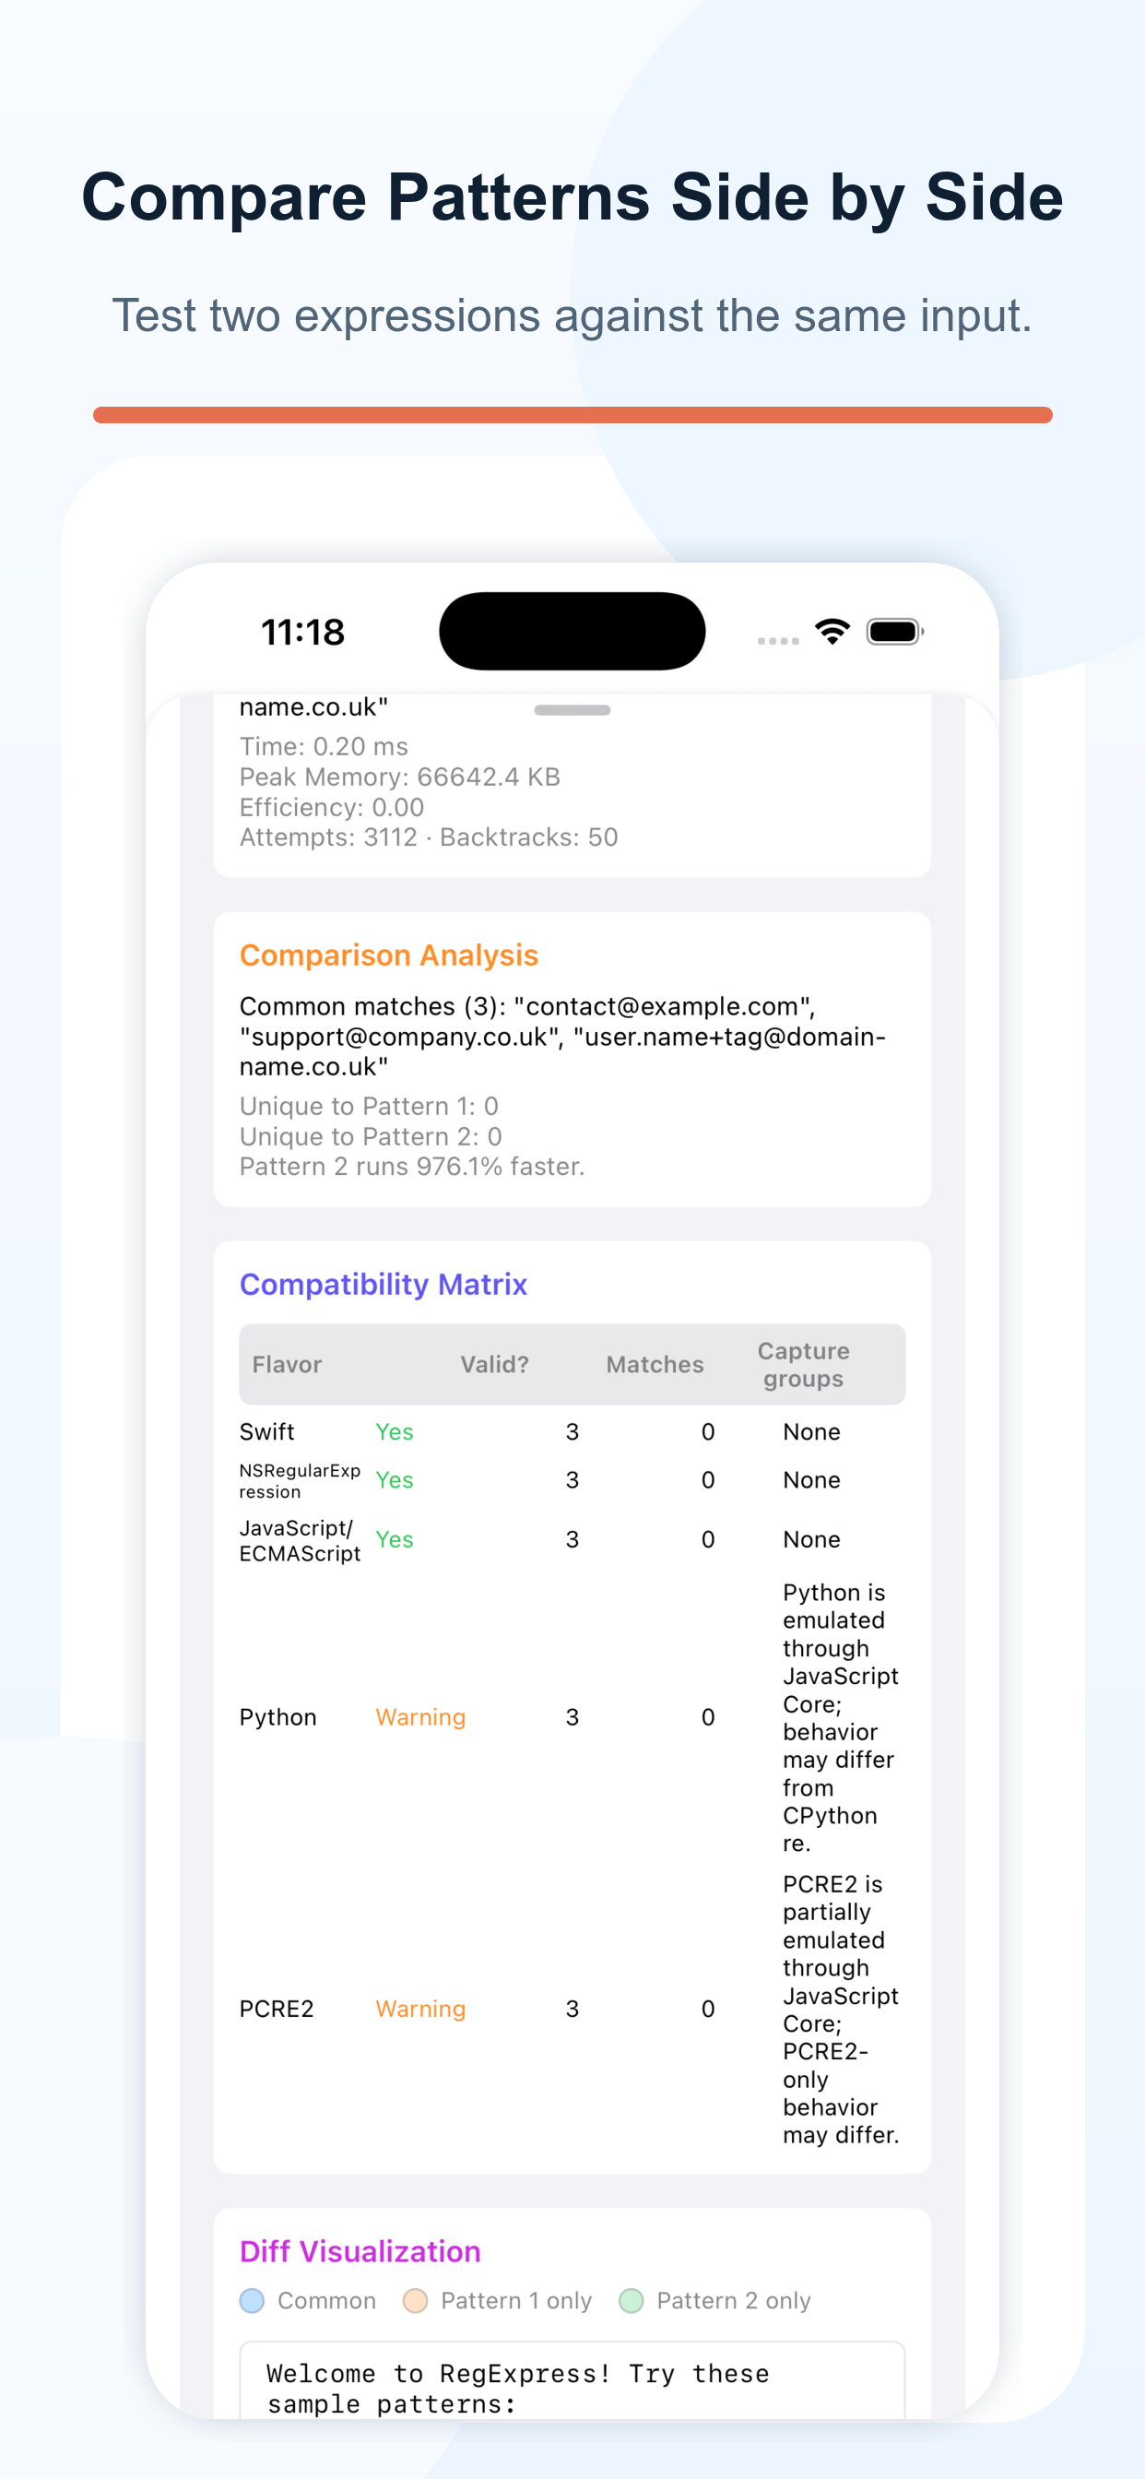Open the Compatibility Matrix heading

click(x=383, y=1284)
